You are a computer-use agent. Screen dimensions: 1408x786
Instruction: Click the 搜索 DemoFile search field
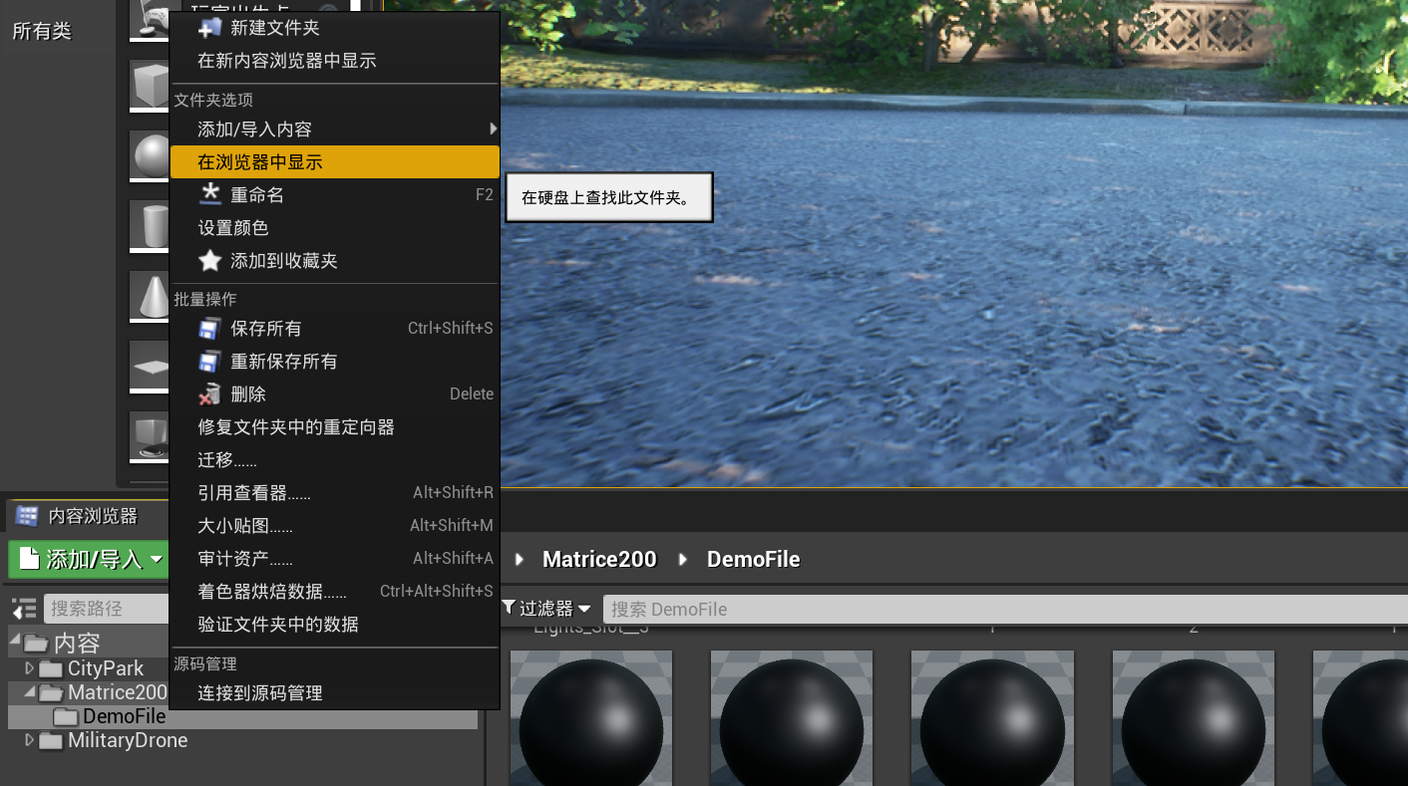pos(1005,609)
